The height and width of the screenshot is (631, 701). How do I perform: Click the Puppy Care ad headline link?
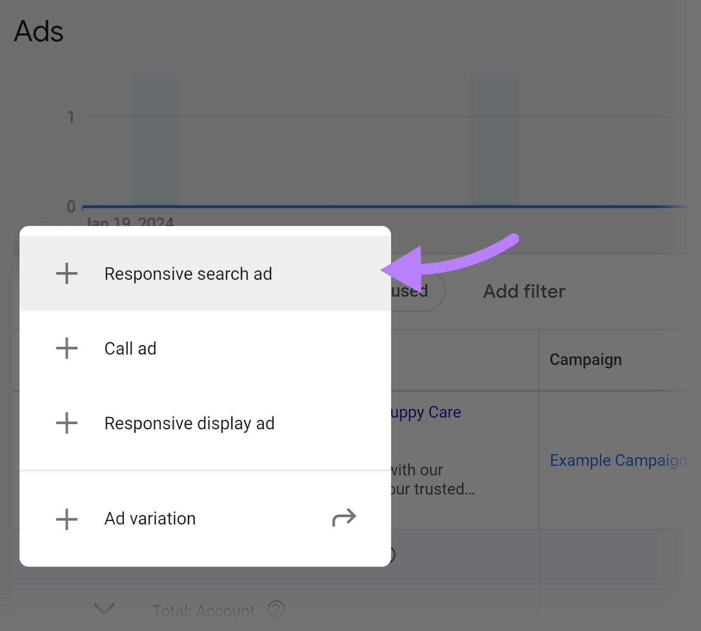[x=427, y=412]
